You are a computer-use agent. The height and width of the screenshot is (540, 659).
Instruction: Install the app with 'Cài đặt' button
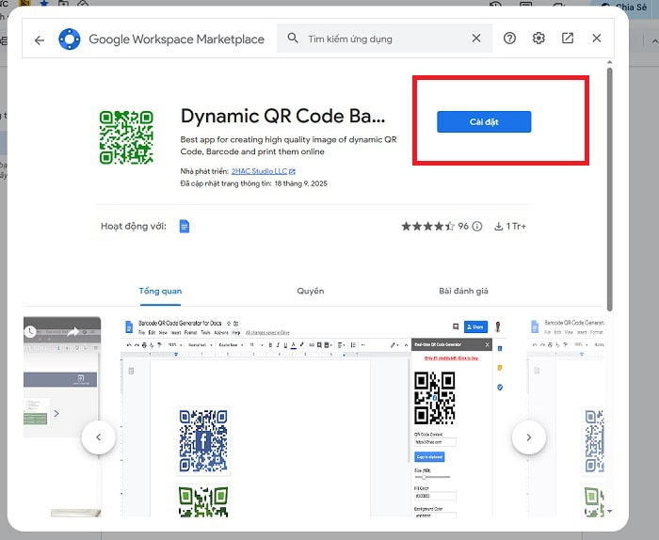coord(484,121)
